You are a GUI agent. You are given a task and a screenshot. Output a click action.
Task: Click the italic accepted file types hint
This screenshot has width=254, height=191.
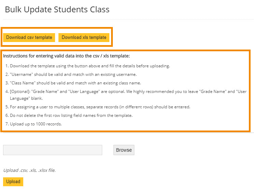point(29,170)
